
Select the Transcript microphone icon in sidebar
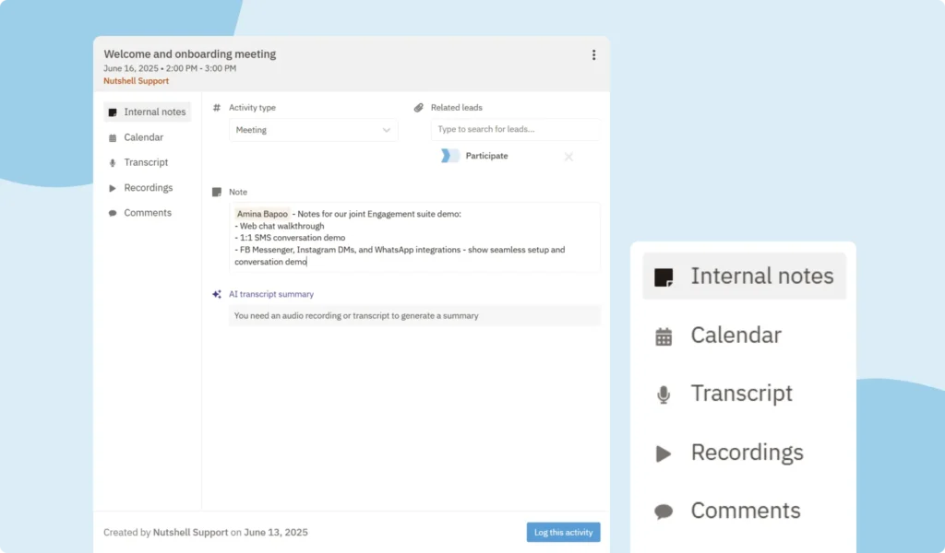click(x=112, y=162)
